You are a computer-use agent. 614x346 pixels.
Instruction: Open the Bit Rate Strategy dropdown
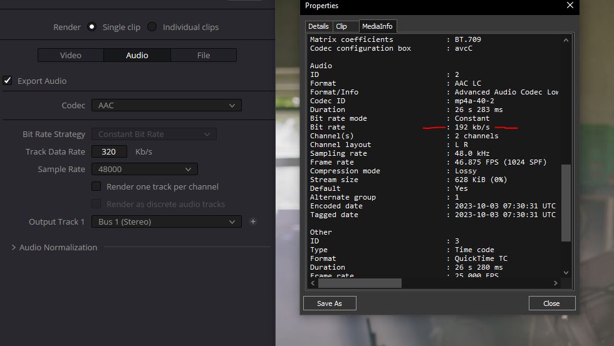(x=154, y=134)
